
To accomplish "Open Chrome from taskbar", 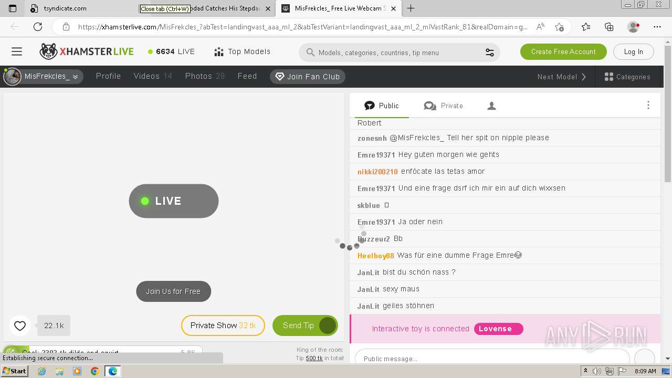I will (94, 371).
